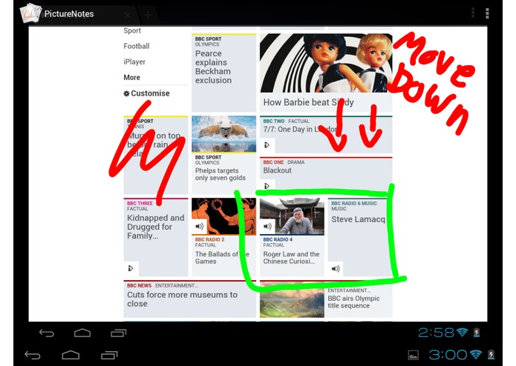Tap the Wi-Fi icon next to 3:00
The image size is (516, 366).
coord(476,354)
